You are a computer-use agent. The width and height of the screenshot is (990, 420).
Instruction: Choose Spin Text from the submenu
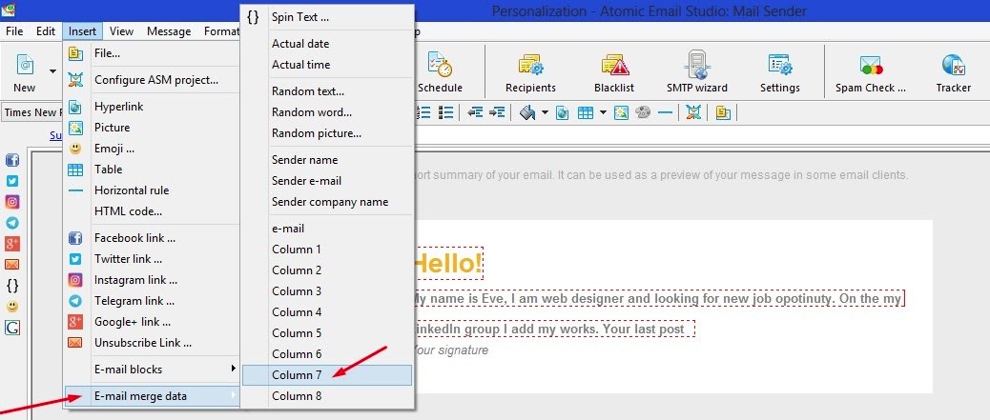[299, 17]
